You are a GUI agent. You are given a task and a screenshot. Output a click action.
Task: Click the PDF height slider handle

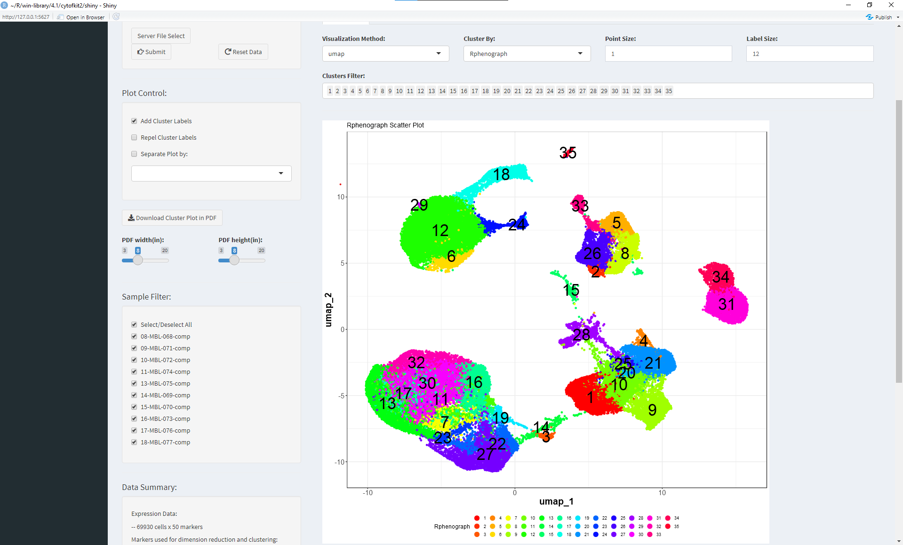point(234,260)
